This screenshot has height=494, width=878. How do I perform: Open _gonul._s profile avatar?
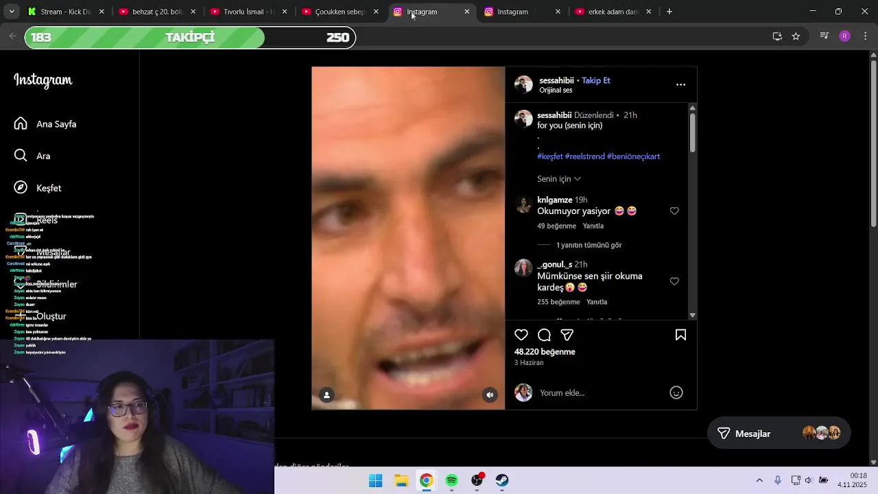click(x=523, y=268)
